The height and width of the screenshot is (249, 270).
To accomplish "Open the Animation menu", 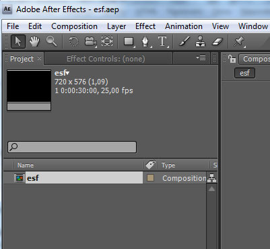I will pyautogui.click(x=184, y=26).
